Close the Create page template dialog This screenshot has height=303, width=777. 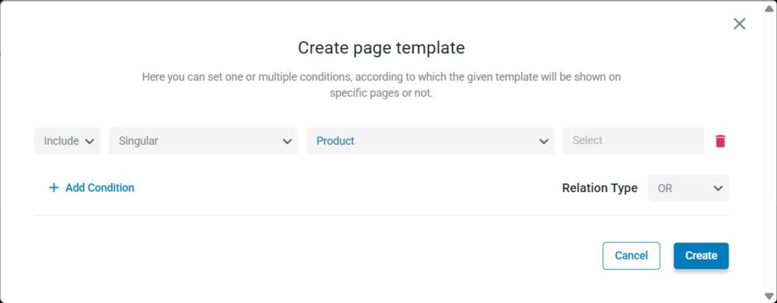(x=740, y=24)
